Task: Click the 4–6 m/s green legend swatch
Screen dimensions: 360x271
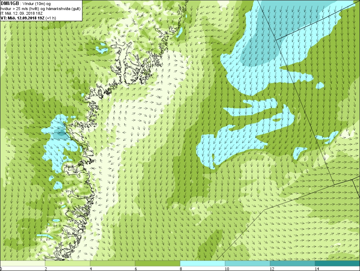Action: point(112,263)
